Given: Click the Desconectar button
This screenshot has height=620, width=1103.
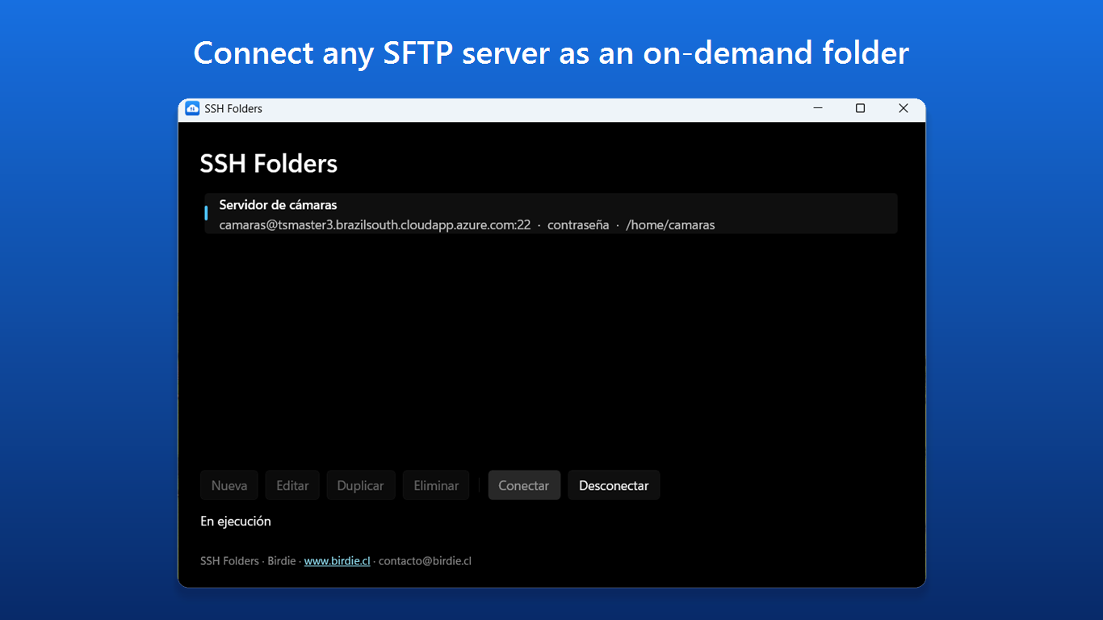Looking at the screenshot, I should point(614,485).
